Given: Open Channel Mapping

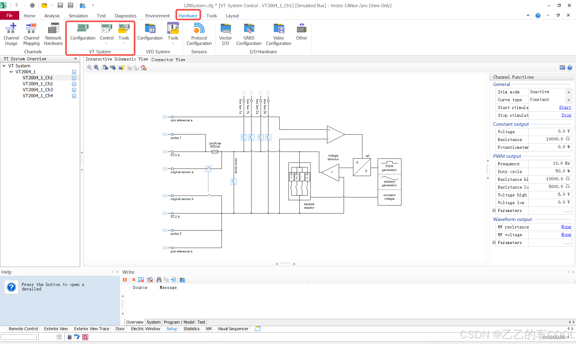Looking at the screenshot, I should (x=31, y=34).
